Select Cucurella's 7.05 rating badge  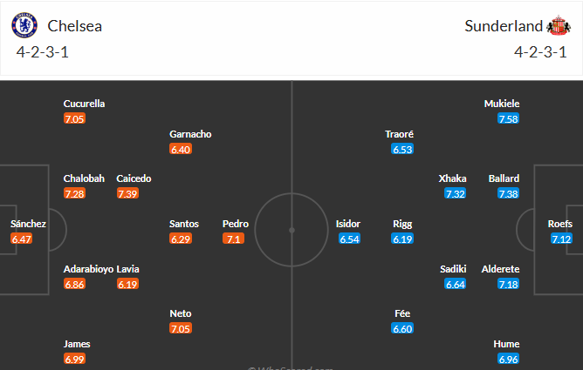tap(74, 118)
